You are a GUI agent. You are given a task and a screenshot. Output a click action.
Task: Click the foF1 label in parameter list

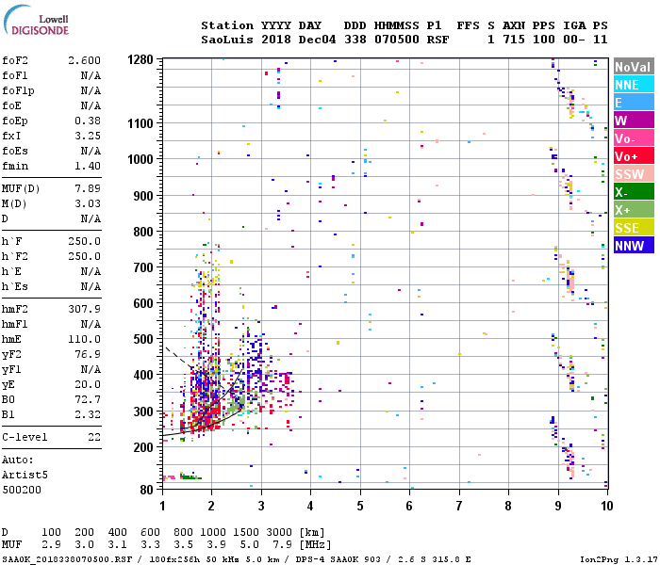click(x=15, y=75)
